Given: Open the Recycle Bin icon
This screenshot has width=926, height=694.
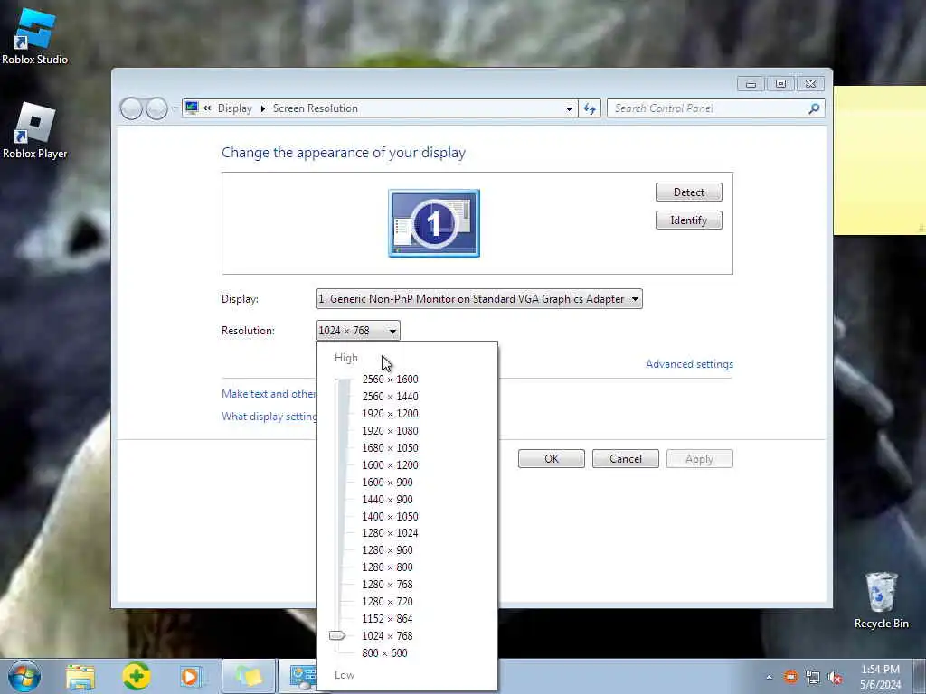Looking at the screenshot, I should [881, 600].
